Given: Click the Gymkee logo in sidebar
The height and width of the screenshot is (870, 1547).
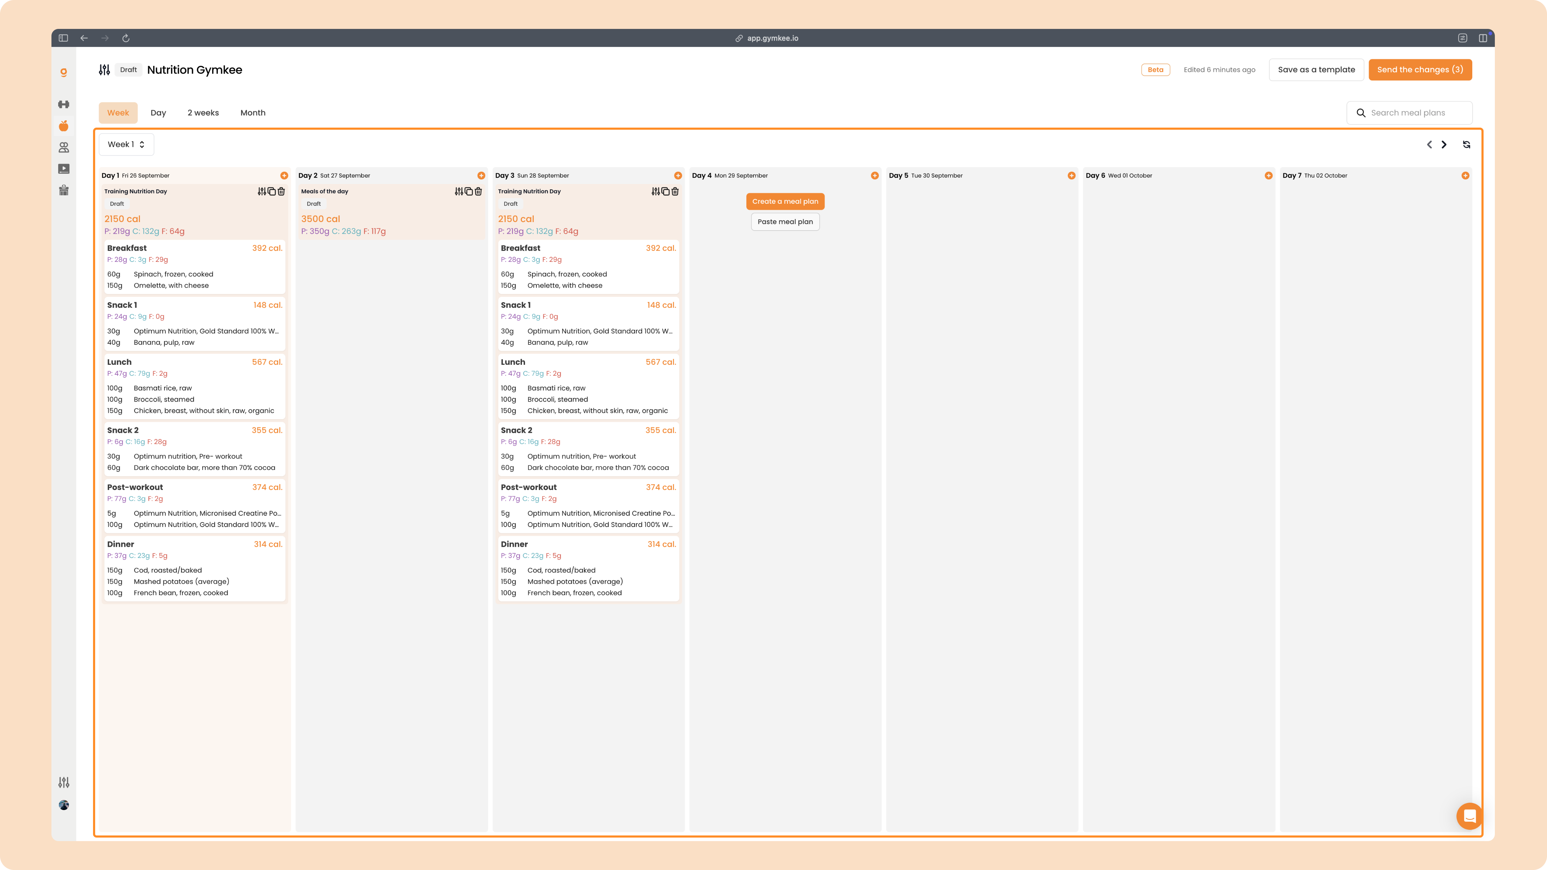Looking at the screenshot, I should tap(64, 72).
